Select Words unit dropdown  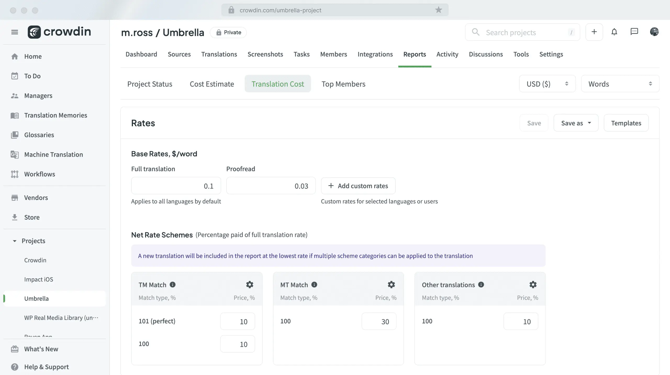(x=620, y=83)
